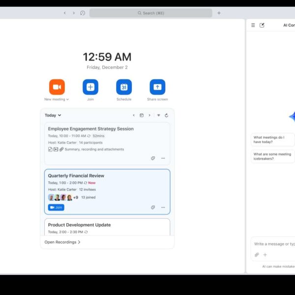Open the Today dropdown in meetings list
This screenshot has height=295, width=295.
point(53,115)
